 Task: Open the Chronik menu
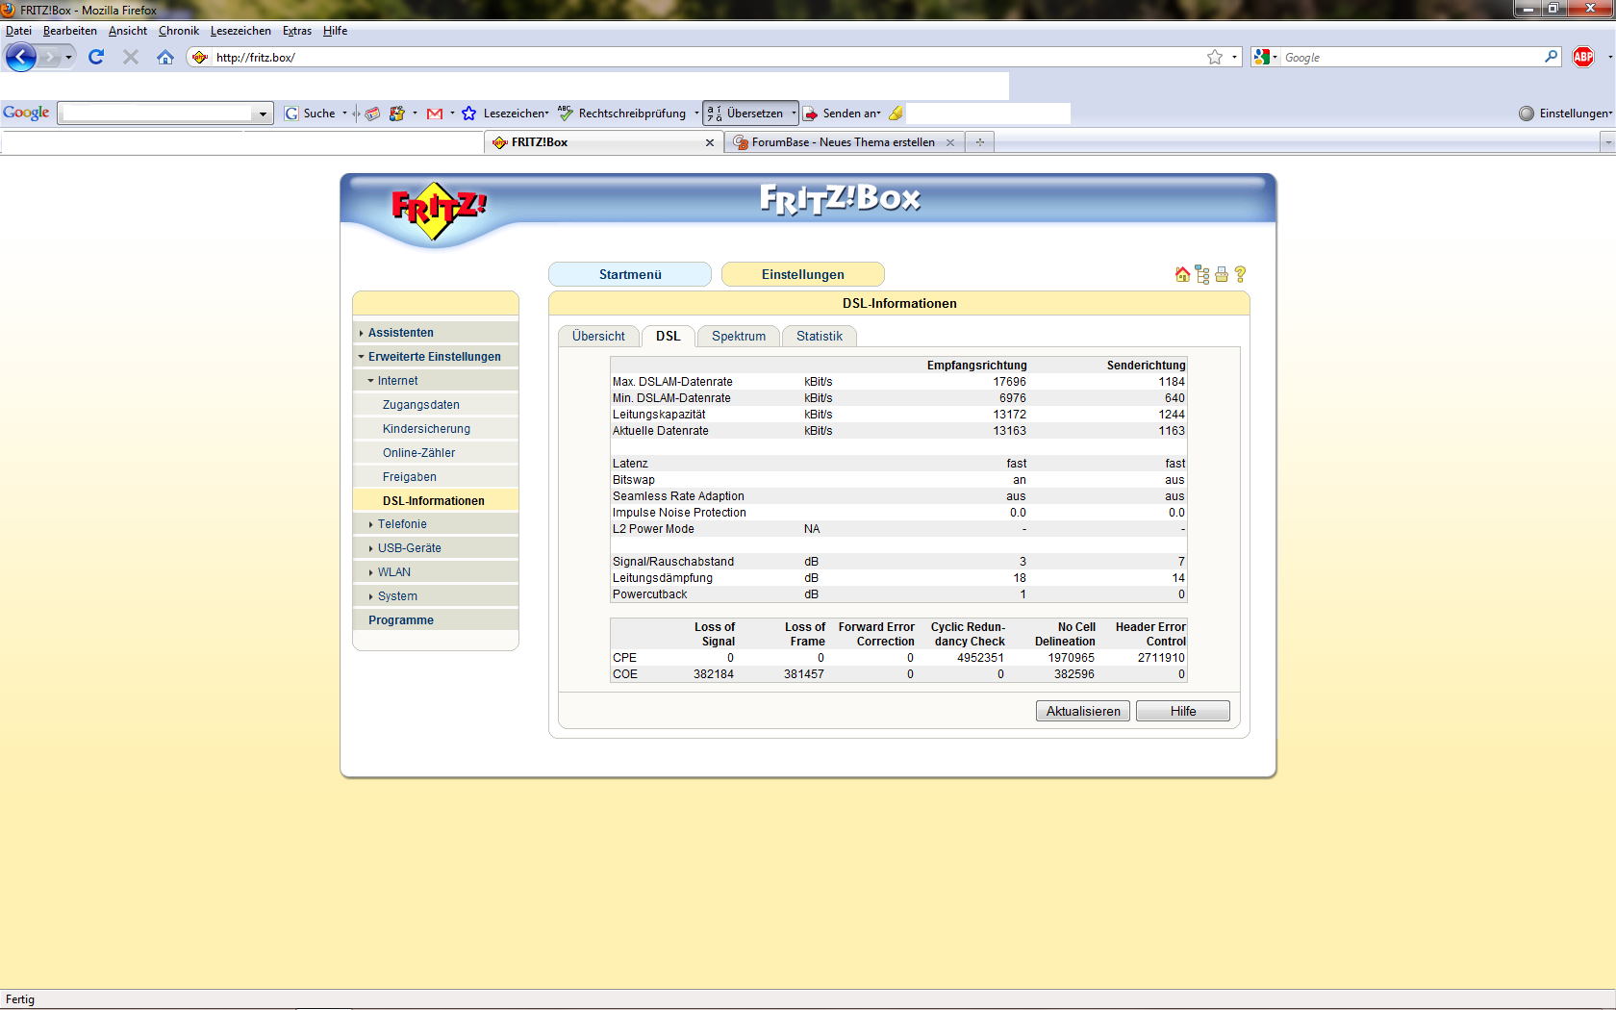[x=178, y=31]
